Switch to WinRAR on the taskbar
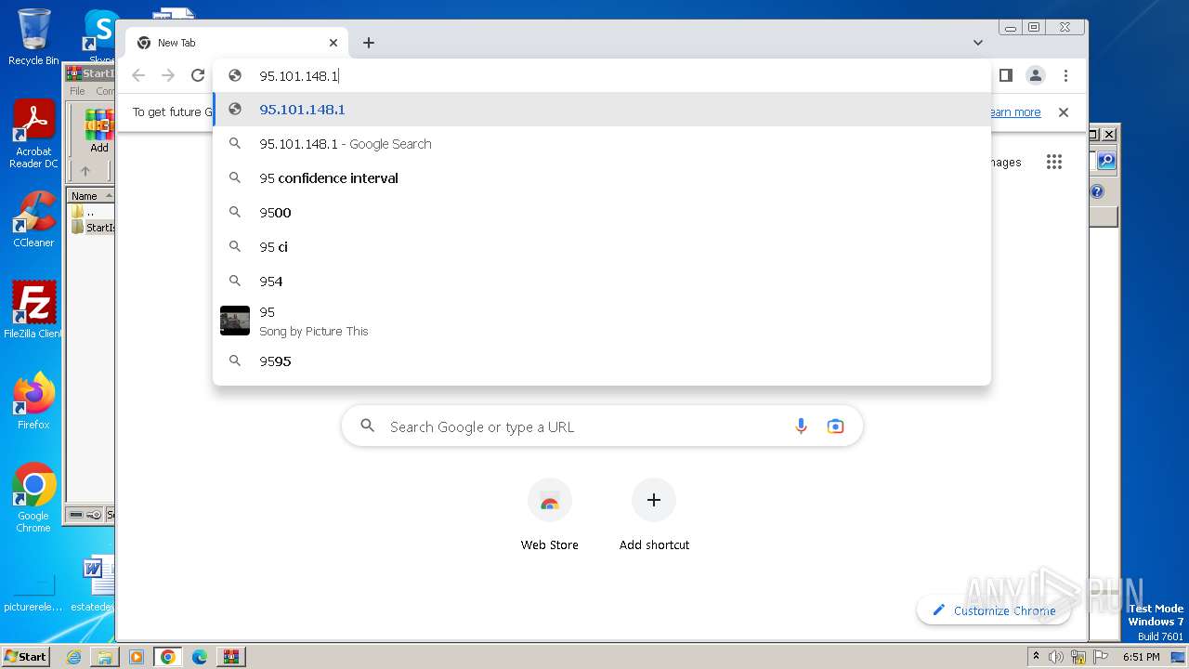The width and height of the screenshot is (1189, 669). click(x=230, y=657)
